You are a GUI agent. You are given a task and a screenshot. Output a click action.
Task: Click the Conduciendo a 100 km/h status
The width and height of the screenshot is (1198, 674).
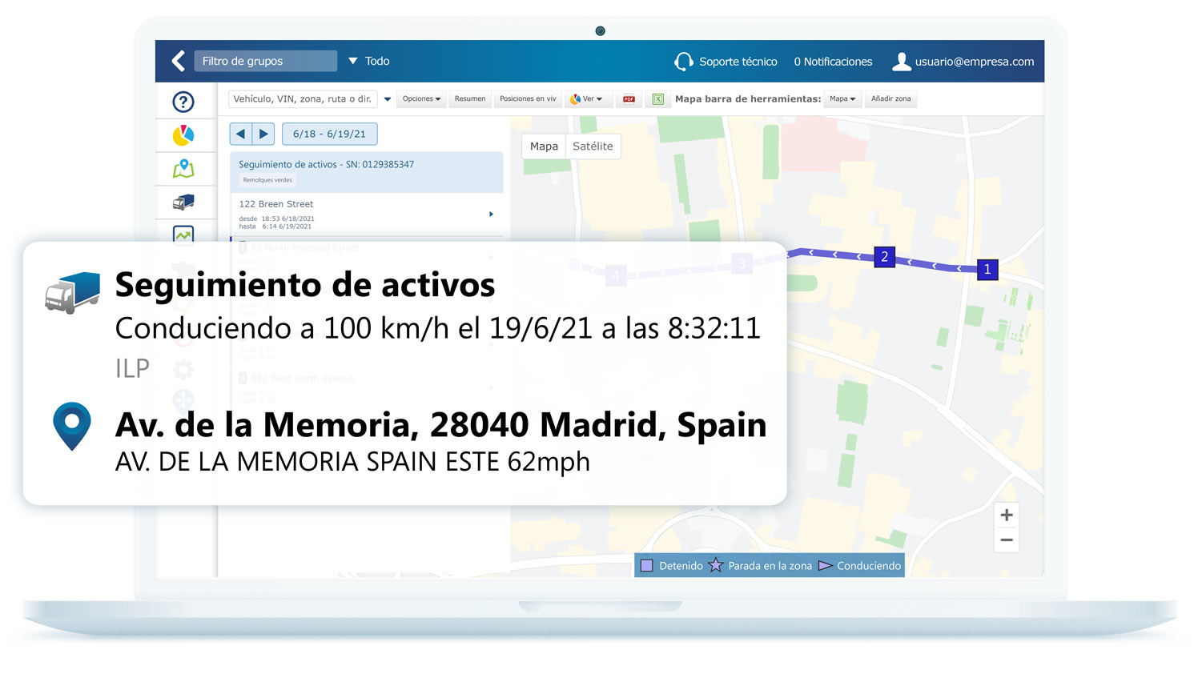pyautogui.click(x=437, y=328)
